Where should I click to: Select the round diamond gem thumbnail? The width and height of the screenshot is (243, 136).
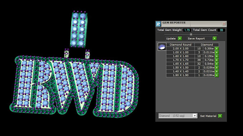(162, 47)
